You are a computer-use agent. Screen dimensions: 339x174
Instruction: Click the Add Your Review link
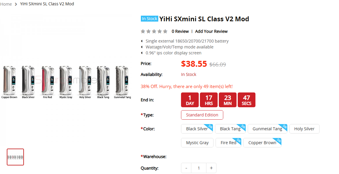pos(211,31)
